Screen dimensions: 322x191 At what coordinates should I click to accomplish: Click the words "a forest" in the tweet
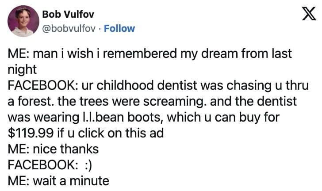pyautogui.click(x=30, y=101)
